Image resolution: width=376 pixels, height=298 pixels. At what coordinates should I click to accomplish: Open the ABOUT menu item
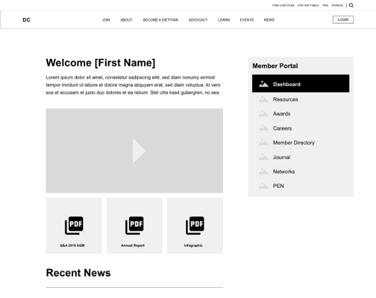[126, 20]
